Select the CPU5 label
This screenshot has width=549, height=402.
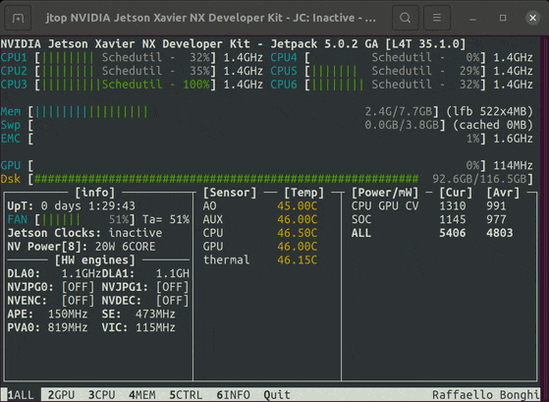pyautogui.click(x=284, y=71)
